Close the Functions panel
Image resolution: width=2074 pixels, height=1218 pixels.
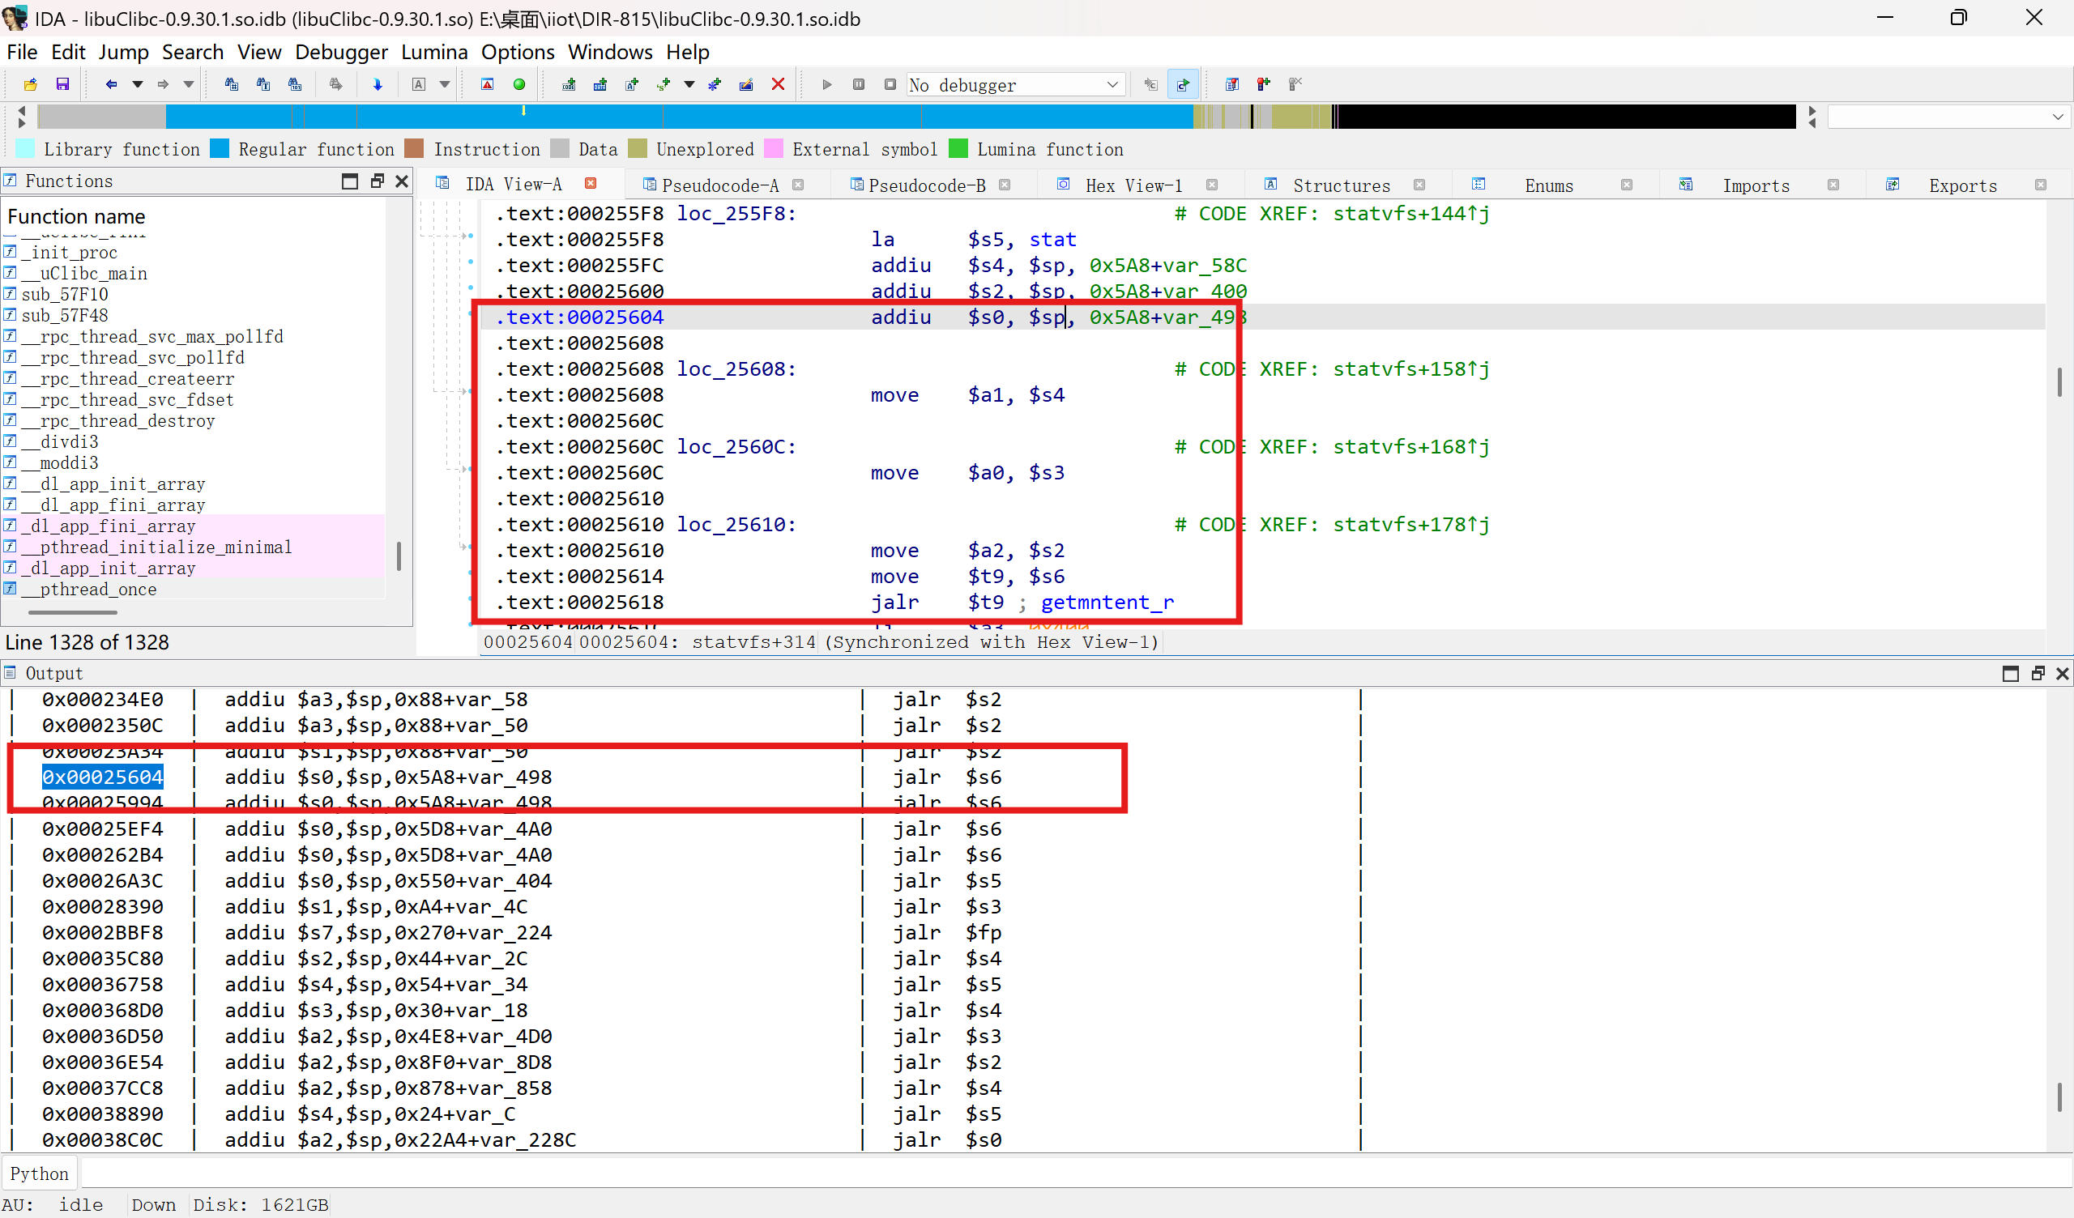coord(402,181)
